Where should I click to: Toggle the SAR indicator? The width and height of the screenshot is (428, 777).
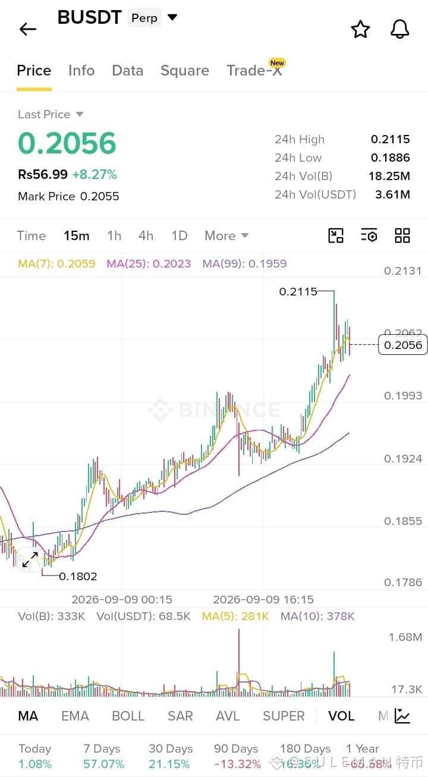(x=180, y=716)
